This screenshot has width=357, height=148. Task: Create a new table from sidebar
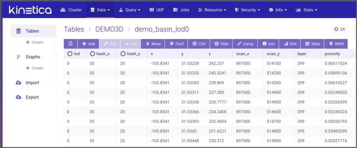click(x=35, y=42)
